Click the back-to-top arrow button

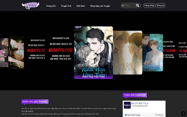pos(183,113)
